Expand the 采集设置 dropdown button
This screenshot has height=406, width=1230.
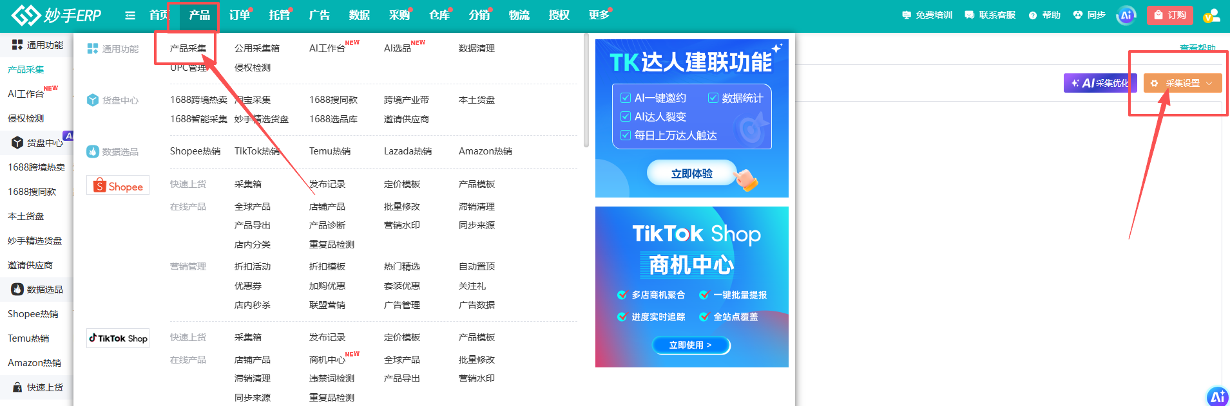click(x=1183, y=83)
